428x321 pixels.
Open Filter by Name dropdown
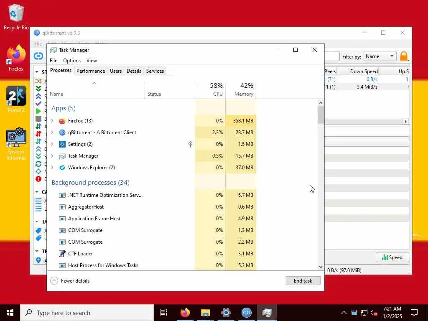tap(380, 56)
